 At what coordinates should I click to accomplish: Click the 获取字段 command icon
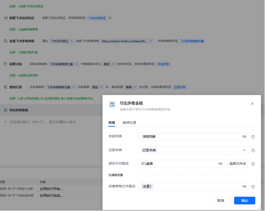(6, 64)
